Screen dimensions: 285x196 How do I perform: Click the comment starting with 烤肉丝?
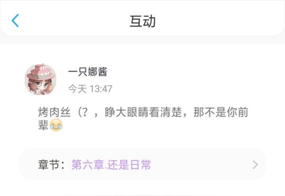pyautogui.click(x=143, y=119)
